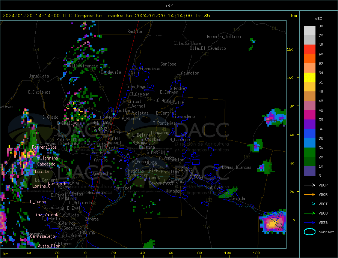
Task: Click the S_MARTIN label
Action: tap(155, 152)
